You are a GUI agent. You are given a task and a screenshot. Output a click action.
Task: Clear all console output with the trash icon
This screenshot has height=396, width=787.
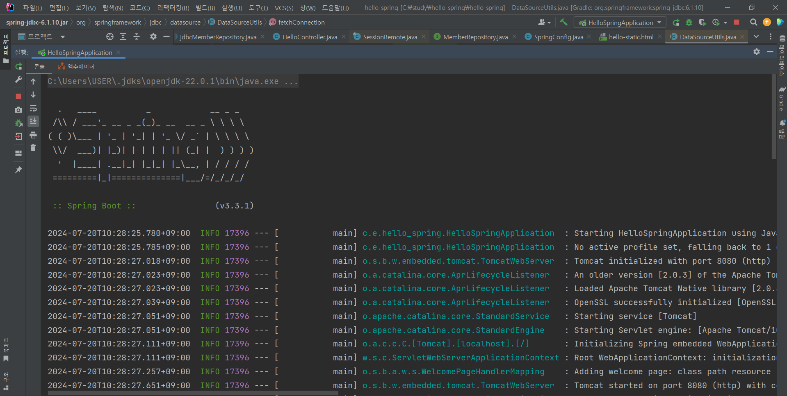[x=33, y=148]
